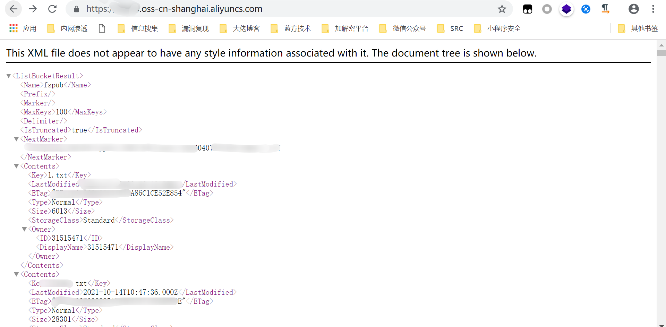Image resolution: width=666 pixels, height=327 pixels.
Task: Select the Name fspub line
Action: [55, 85]
